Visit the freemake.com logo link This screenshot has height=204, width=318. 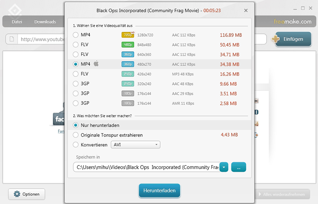tap(293, 22)
